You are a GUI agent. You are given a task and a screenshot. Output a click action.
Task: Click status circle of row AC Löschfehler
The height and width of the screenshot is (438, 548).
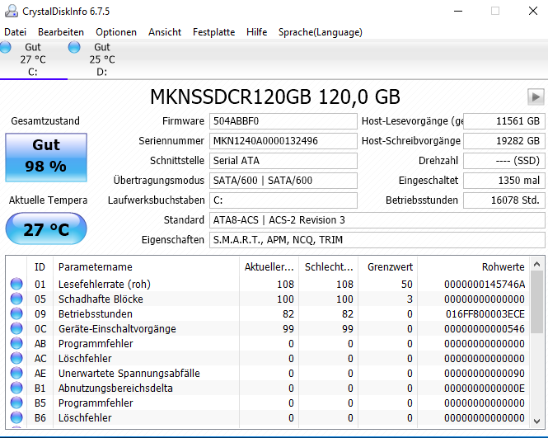click(16, 358)
